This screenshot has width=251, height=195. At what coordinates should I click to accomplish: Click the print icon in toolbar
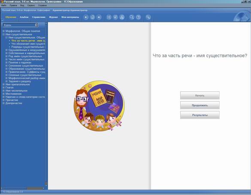point(122,17)
